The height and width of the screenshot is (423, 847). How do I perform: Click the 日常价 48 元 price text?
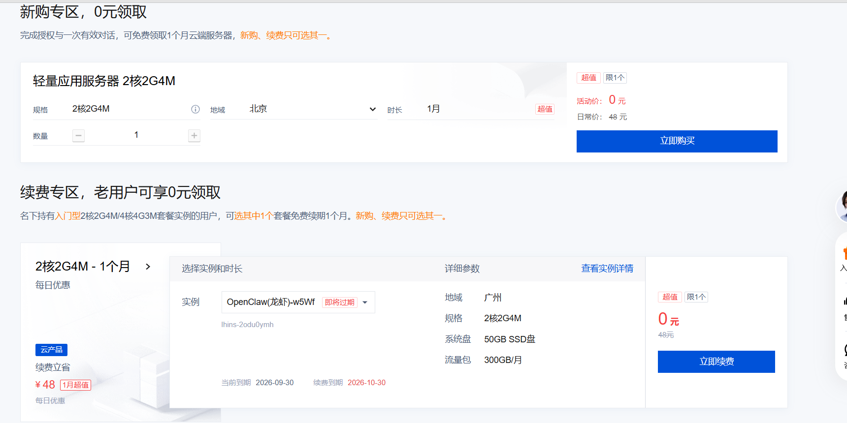click(602, 117)
